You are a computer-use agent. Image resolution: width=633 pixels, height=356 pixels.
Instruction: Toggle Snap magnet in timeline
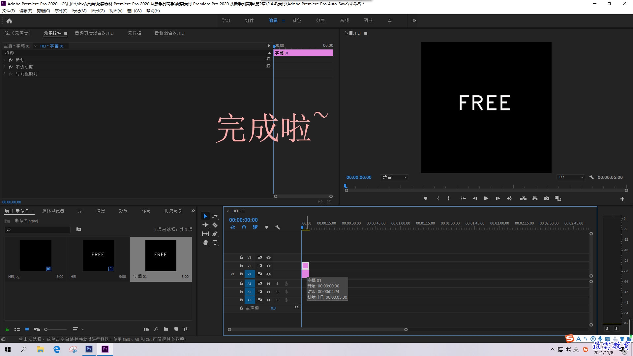(x=244, y=227)
